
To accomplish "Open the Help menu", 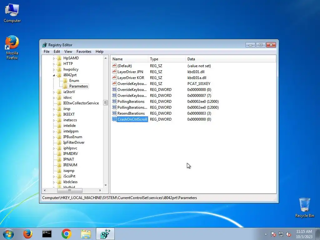I will click(x=99, y=52).
